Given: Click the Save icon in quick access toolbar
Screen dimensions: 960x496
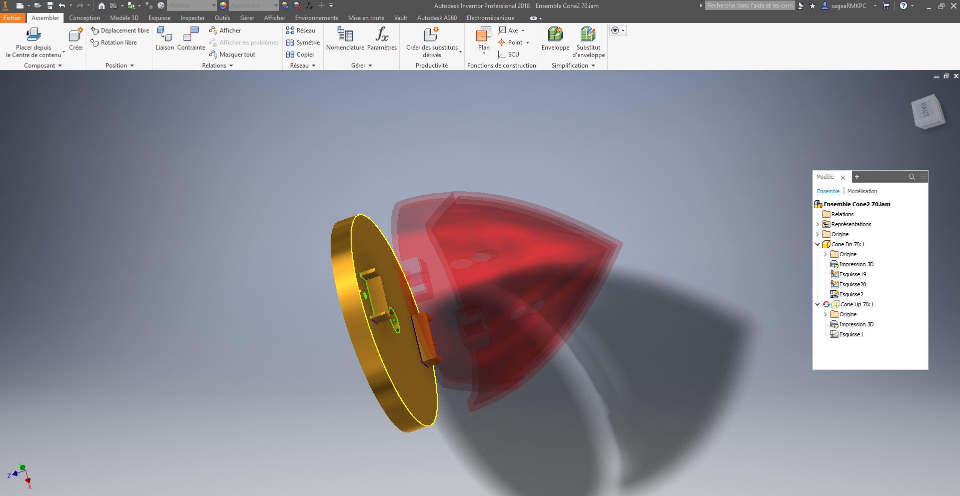Looking at the screenshot, I should (x=50, y=6).
